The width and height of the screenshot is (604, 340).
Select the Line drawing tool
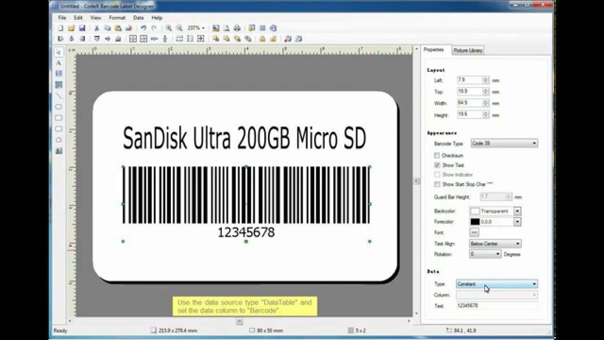[x=59, y=96]
